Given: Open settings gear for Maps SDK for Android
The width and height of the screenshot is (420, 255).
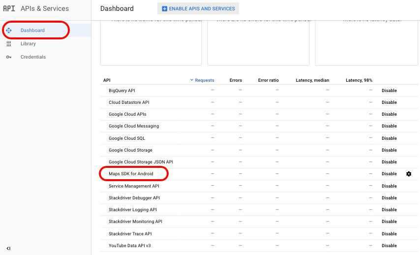Looking at the screenshot, I should 409,174.
